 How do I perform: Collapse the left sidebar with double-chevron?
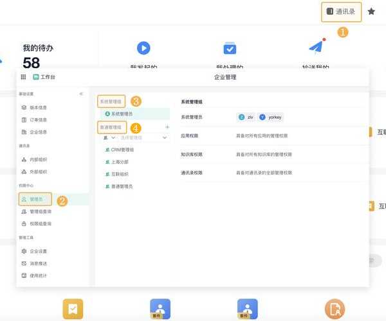point(81,94)
